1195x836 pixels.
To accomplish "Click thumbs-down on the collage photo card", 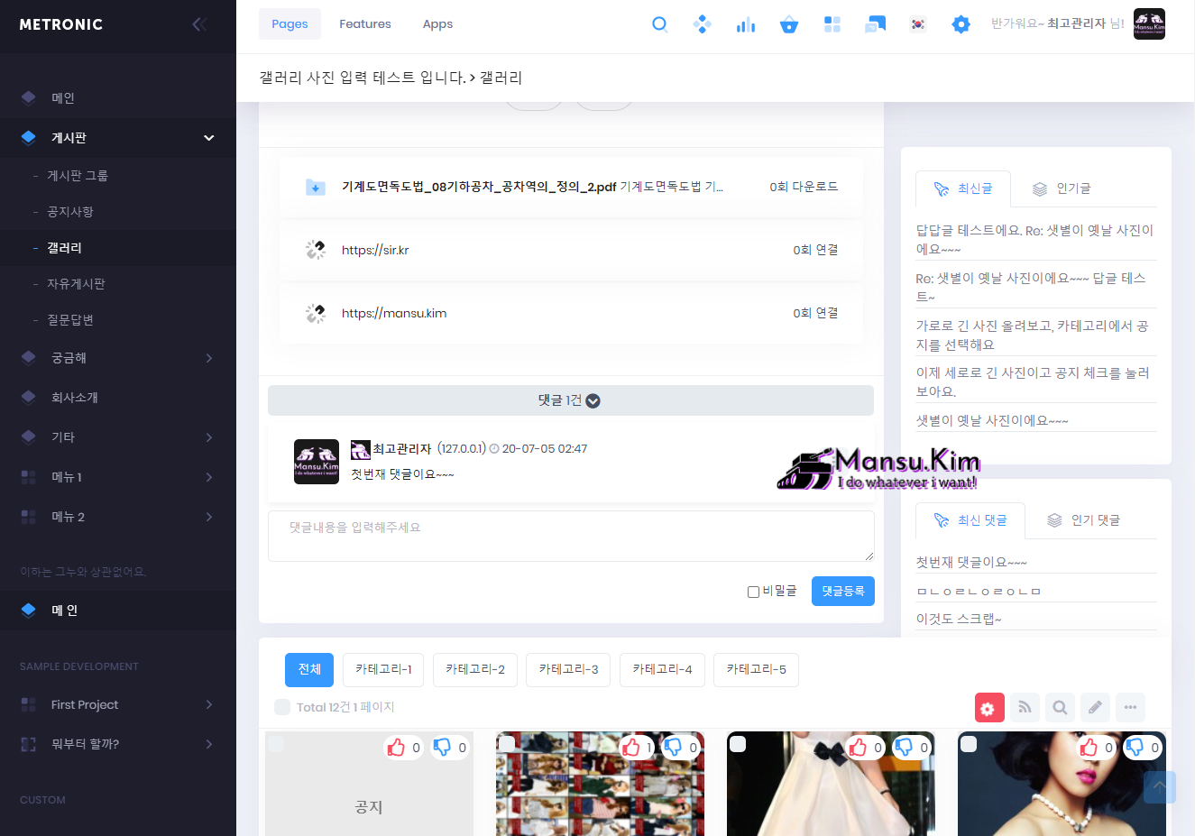I will point(673,748).
